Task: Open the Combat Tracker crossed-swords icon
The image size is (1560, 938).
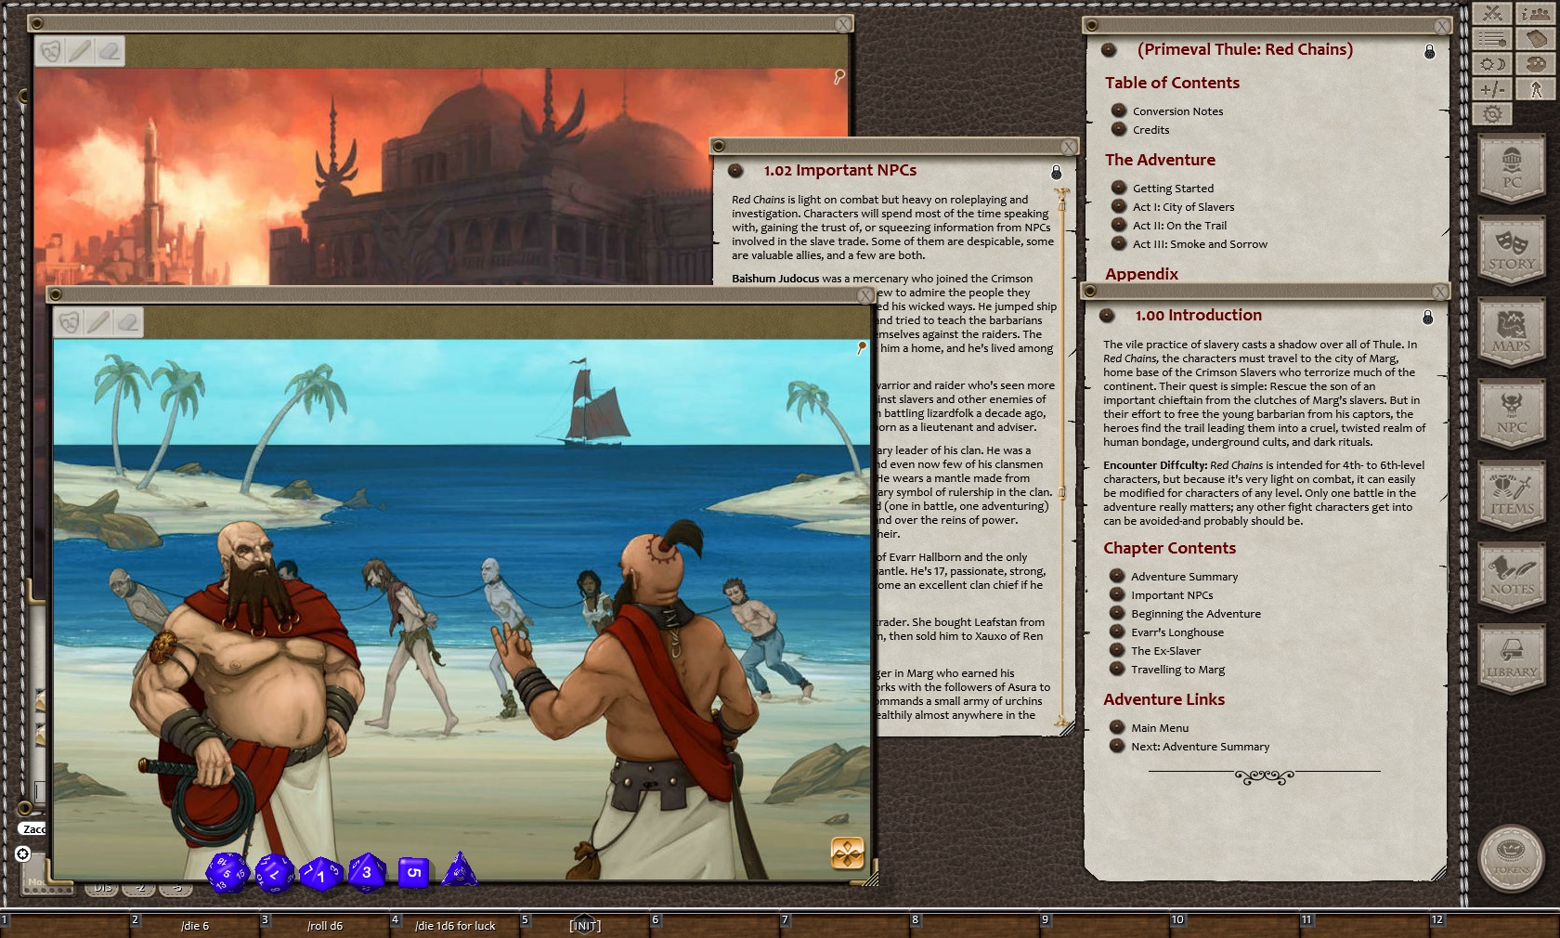Action: (1493, 13)
